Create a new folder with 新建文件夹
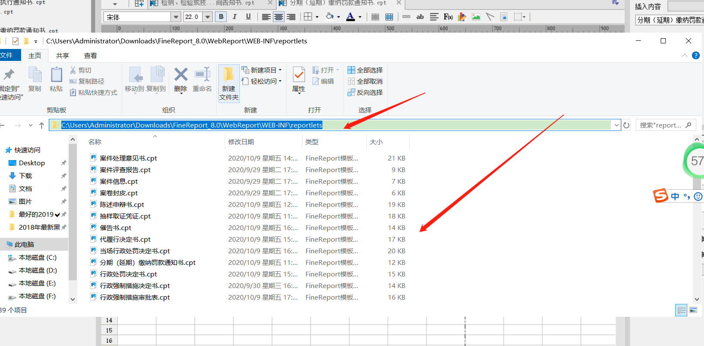704x346 pixels. pyautogui.click(x=229, y=83)
